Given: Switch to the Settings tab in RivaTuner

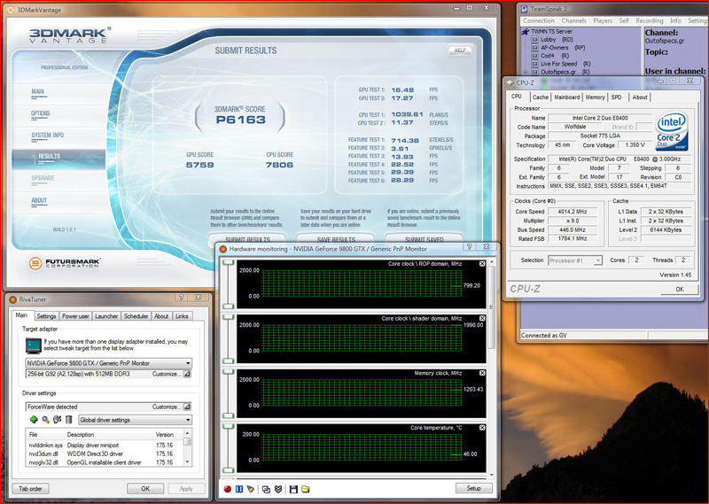Looking at the screenshot, I should click(46, 316).
